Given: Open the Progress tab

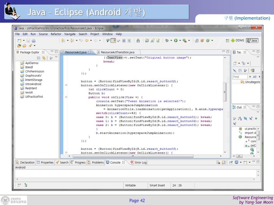Looking at the screenshot, I should [x=78, y=163].
